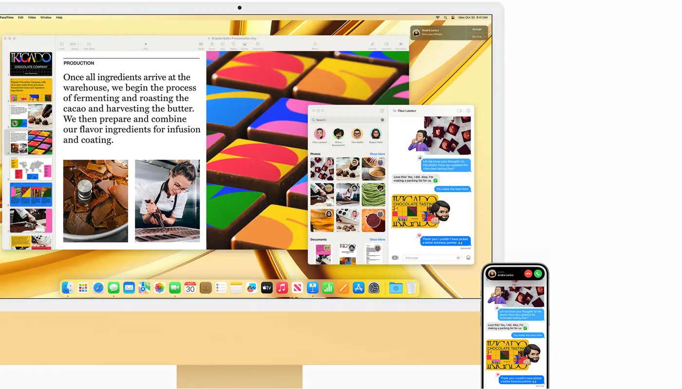682x389 pixels.
Task: Select the Ikigado Chocolate Company title slide thumbnail
Action: tap(31, 64)
